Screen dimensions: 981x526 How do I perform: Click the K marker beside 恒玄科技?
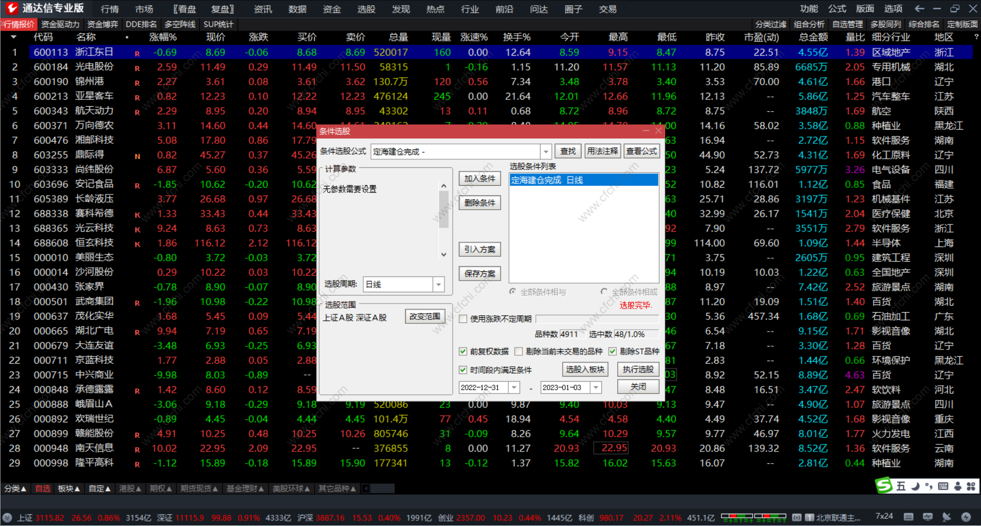click(137, 244)
